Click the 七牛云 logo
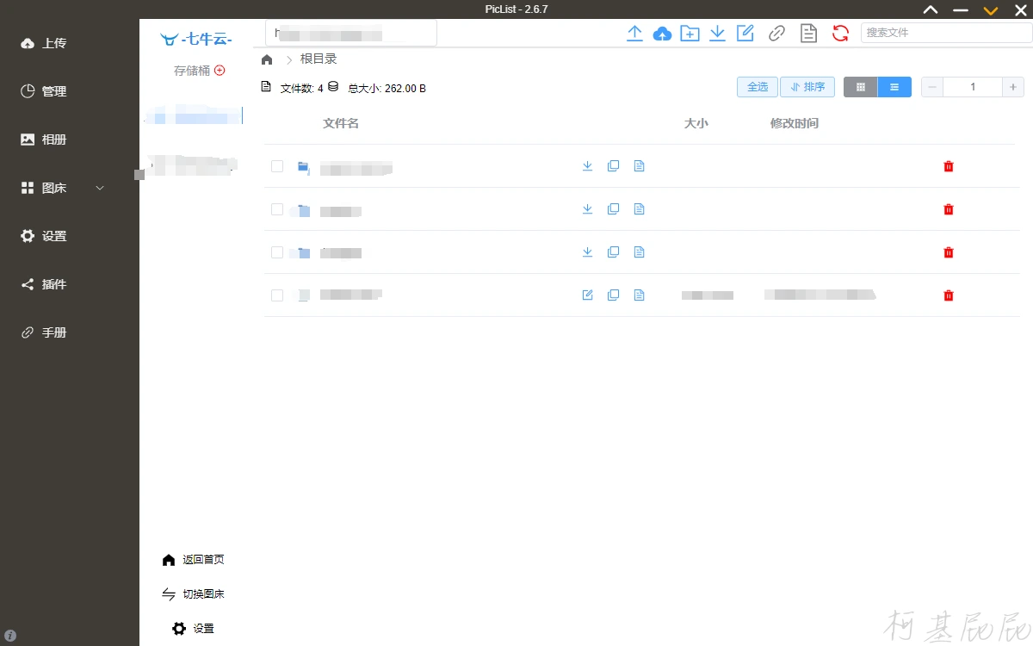Viewport: 1033px width, 646px height. pos(195,39)
